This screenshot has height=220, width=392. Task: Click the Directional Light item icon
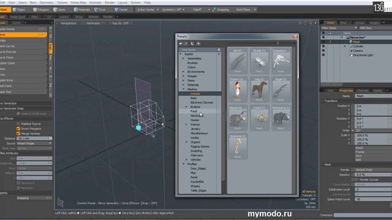point(351,55)
